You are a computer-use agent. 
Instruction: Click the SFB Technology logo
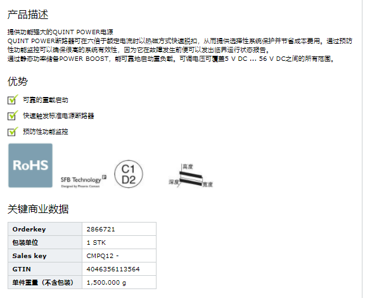(x=84, y=181)
